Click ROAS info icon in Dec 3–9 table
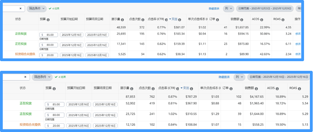Image resolution: width=313 pixels, height=132 pixels. (283, 20)
